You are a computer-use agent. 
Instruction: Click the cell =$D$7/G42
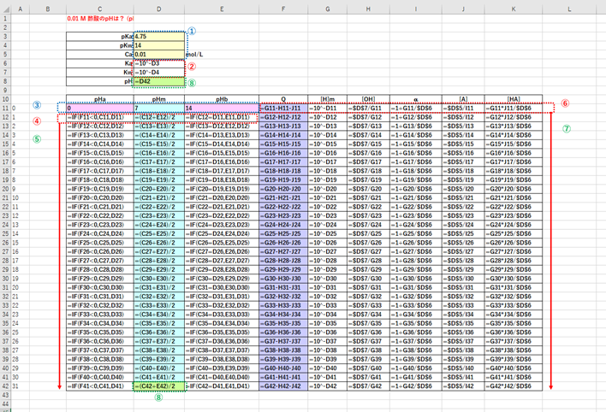point(368,386)
